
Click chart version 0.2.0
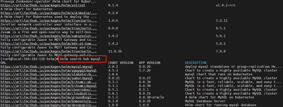click(113, 13)
